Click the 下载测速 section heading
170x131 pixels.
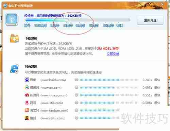point(31,38)
